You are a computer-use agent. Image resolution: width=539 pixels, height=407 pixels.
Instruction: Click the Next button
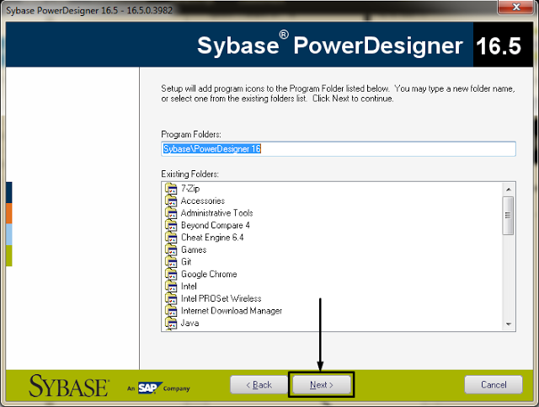pos(322,384)
